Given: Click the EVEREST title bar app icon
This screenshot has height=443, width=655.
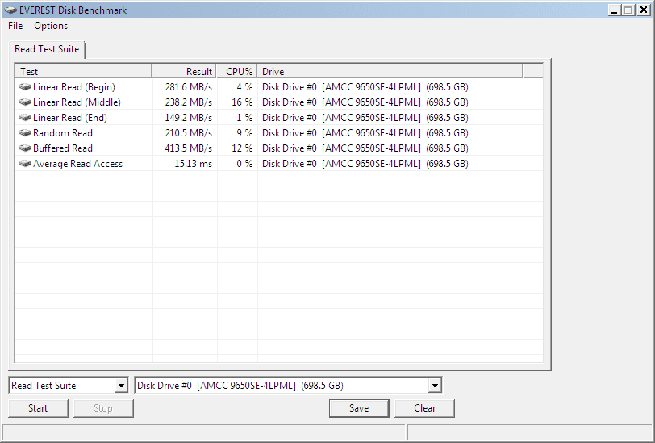Looking at the screenshot, I should (x=10, y=10).
